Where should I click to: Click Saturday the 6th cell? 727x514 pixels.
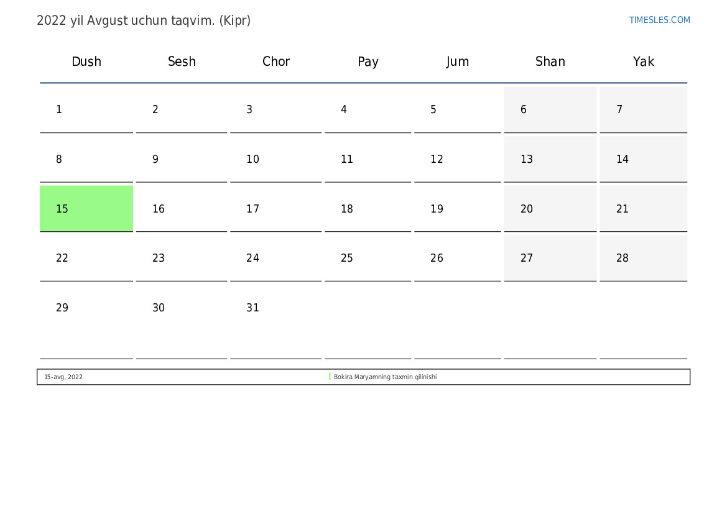550,110
